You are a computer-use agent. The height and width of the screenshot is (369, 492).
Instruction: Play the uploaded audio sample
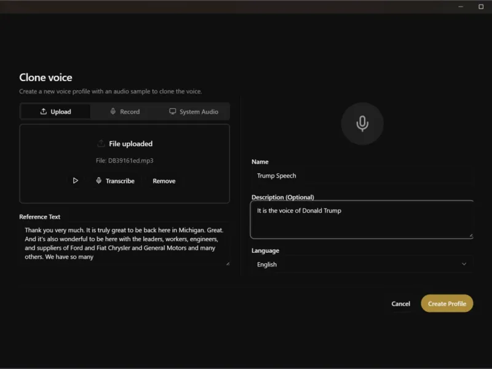click(x=75, y=181)
